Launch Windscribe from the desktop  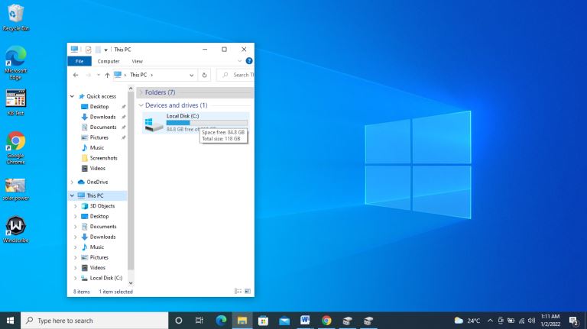tap(15, 230)
